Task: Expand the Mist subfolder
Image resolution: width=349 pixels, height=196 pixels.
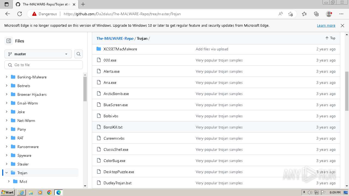Action: pos(9,182)
